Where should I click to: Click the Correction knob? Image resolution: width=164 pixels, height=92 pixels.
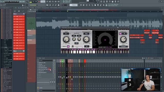(x=123, y=39)
